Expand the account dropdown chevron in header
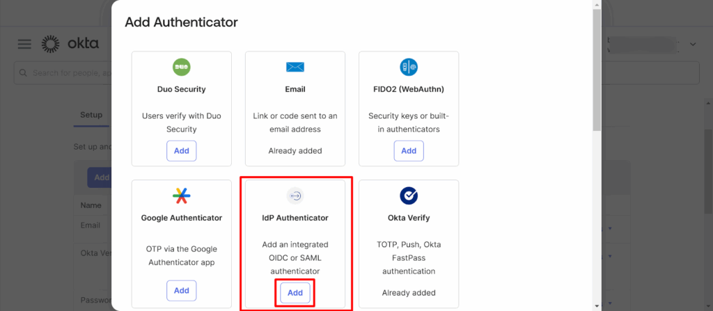The width and height of the screenshot is (713, 311). point(693,45)
